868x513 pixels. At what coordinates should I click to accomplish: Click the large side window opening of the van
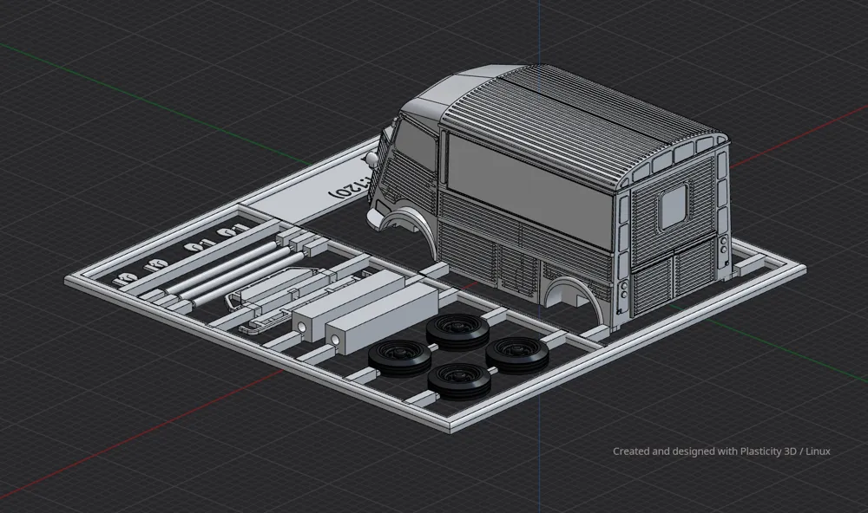pos(531,193)
